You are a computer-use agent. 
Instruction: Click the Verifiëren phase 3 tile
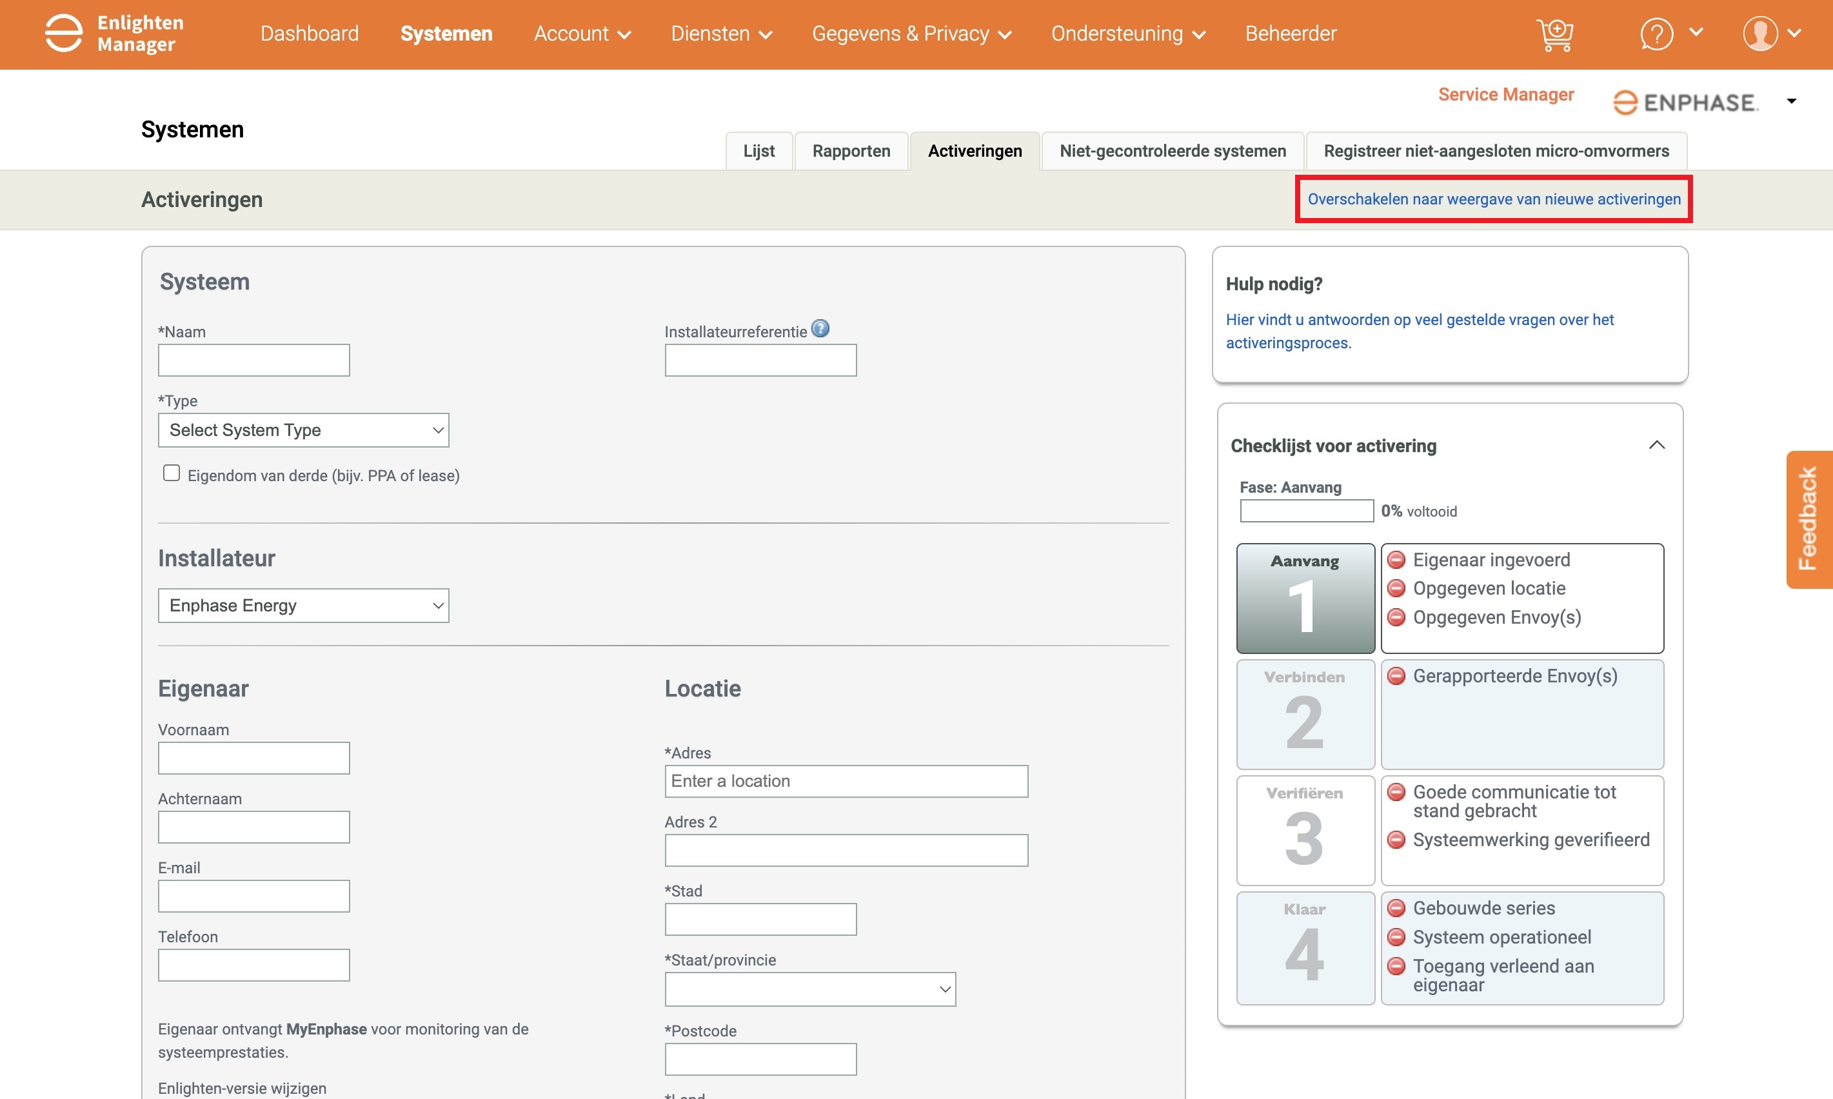1305,830
